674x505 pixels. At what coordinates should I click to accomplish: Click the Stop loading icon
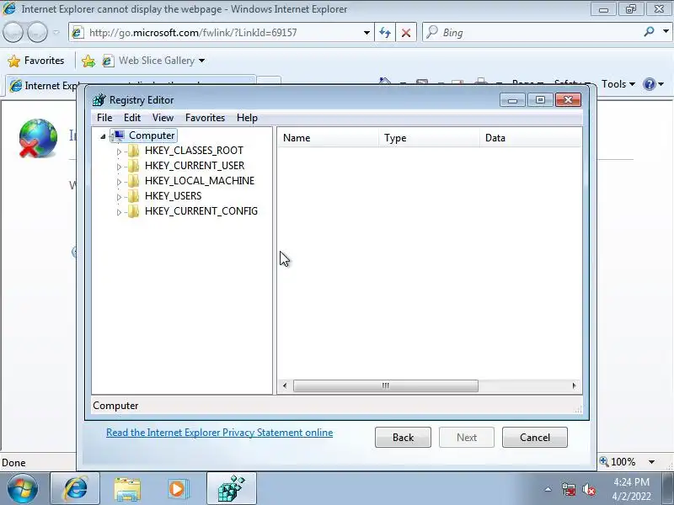(406, 33)
